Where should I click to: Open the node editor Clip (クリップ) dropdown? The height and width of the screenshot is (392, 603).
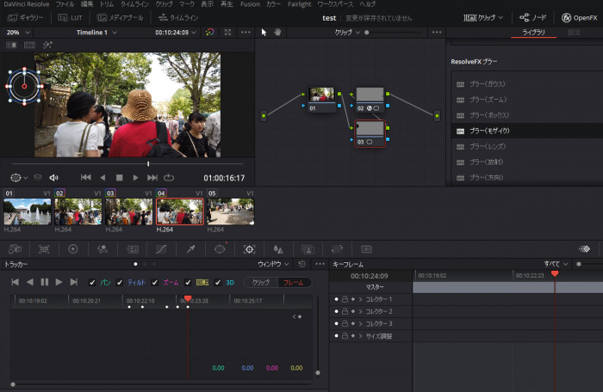coord(347,33)
